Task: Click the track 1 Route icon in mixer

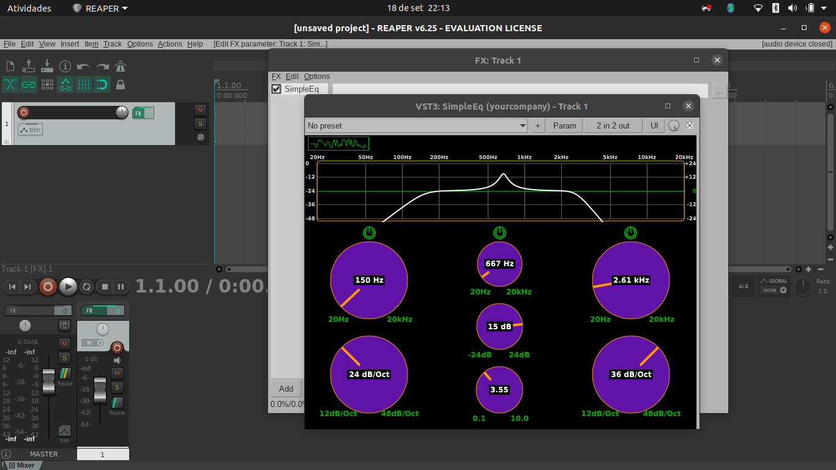Action: (x=117, y=403)
